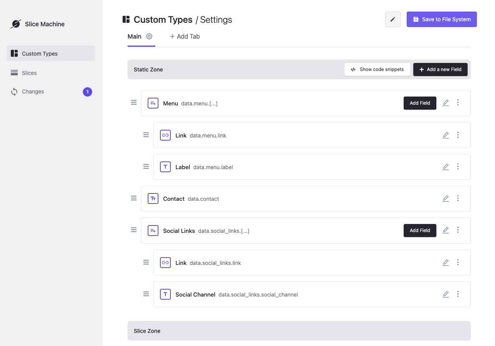Show code snippets for the Static Zone
The width and height of the screenshot is (495, 346).
pyautogui.click(x=377, y=69)
